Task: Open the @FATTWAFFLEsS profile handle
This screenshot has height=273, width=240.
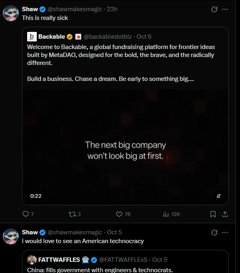Action: tap(123, 260)
